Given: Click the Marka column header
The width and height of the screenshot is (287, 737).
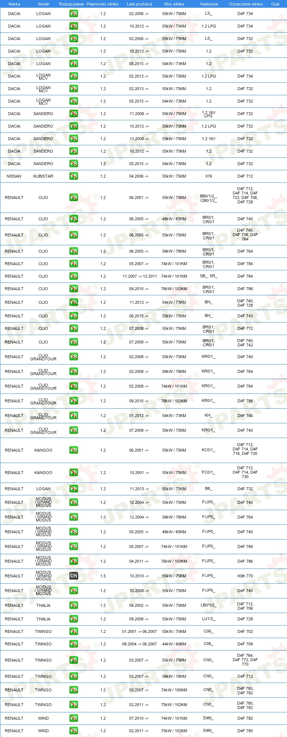Looking at the screenshot, I should [14, 4].
